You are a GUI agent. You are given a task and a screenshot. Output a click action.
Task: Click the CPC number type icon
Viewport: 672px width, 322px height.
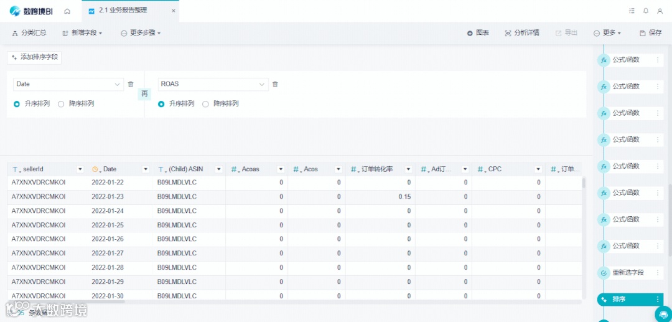point(482,169)
